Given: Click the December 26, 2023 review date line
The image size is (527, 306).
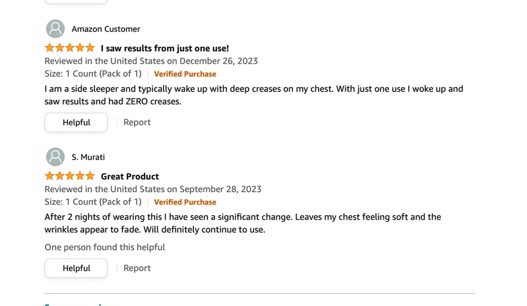Looking at the screenshot, I should click(151, 61).
